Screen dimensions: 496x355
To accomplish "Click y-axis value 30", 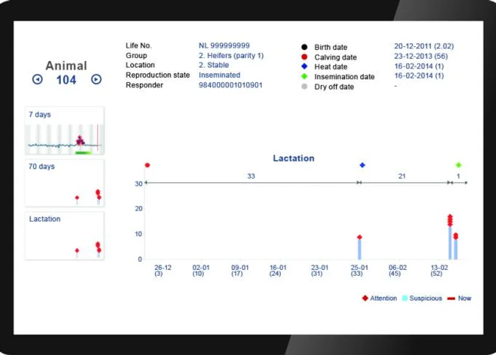I will tap(139, 183).
